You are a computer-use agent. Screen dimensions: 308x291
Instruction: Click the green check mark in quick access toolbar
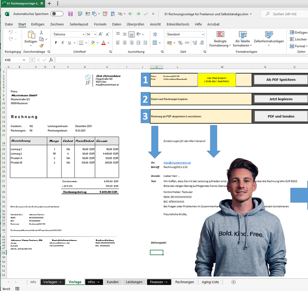[146, 14]
